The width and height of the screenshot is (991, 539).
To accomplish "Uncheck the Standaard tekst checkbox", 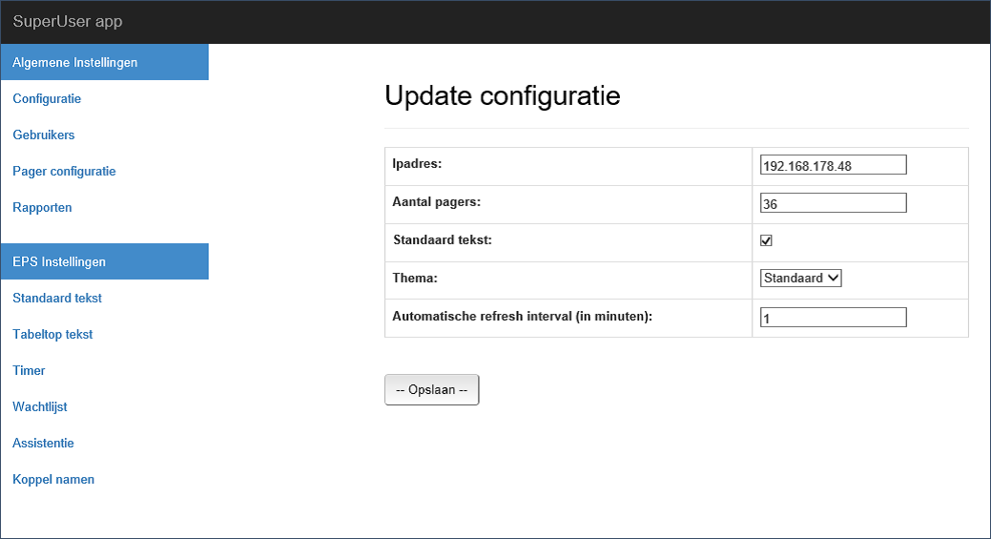I will click(x=766, y=240).
